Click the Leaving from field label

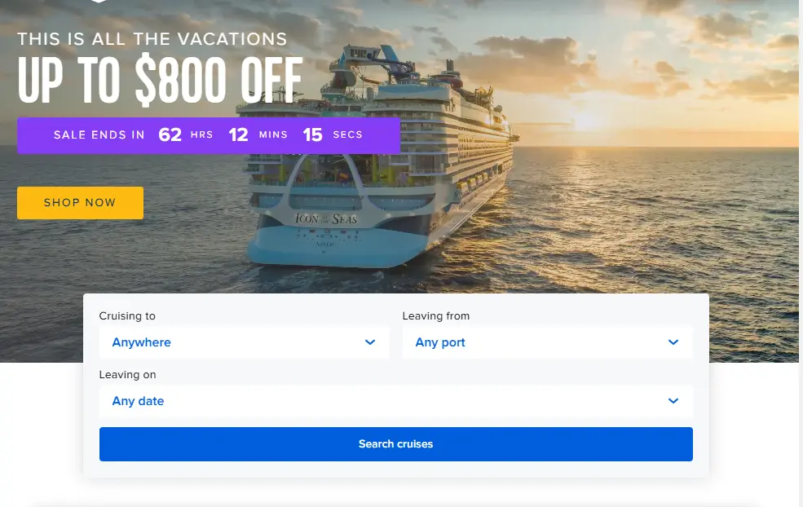[436, 315]
